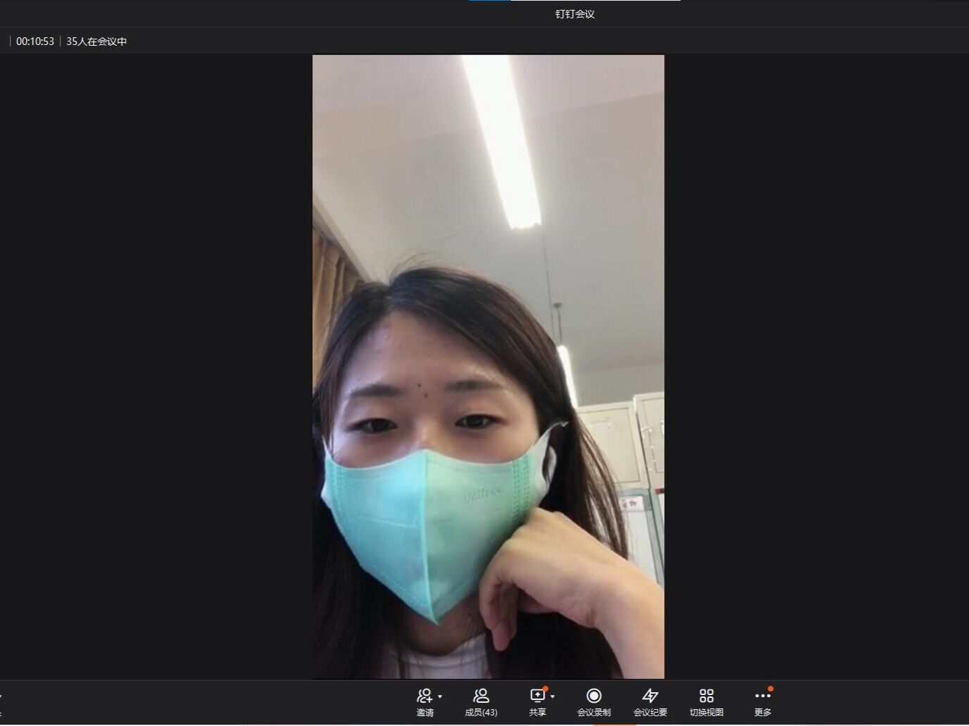Click the 共享 text label
The image size is (969, 726).
pyautogui.click(x=538, y=713)
